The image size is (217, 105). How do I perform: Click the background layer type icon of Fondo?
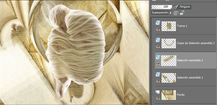(158, 92)
